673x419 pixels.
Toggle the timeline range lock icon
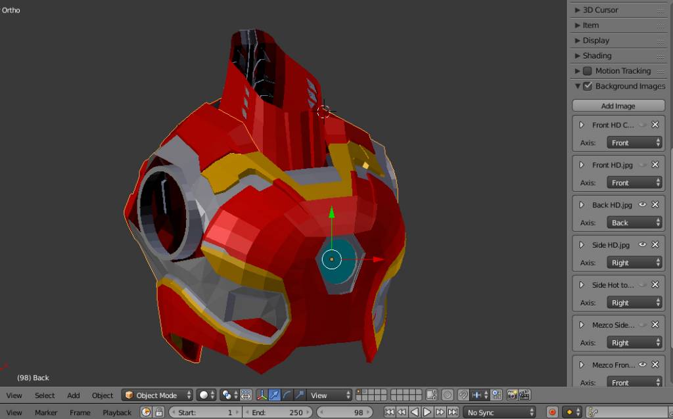tap(159, 412)
